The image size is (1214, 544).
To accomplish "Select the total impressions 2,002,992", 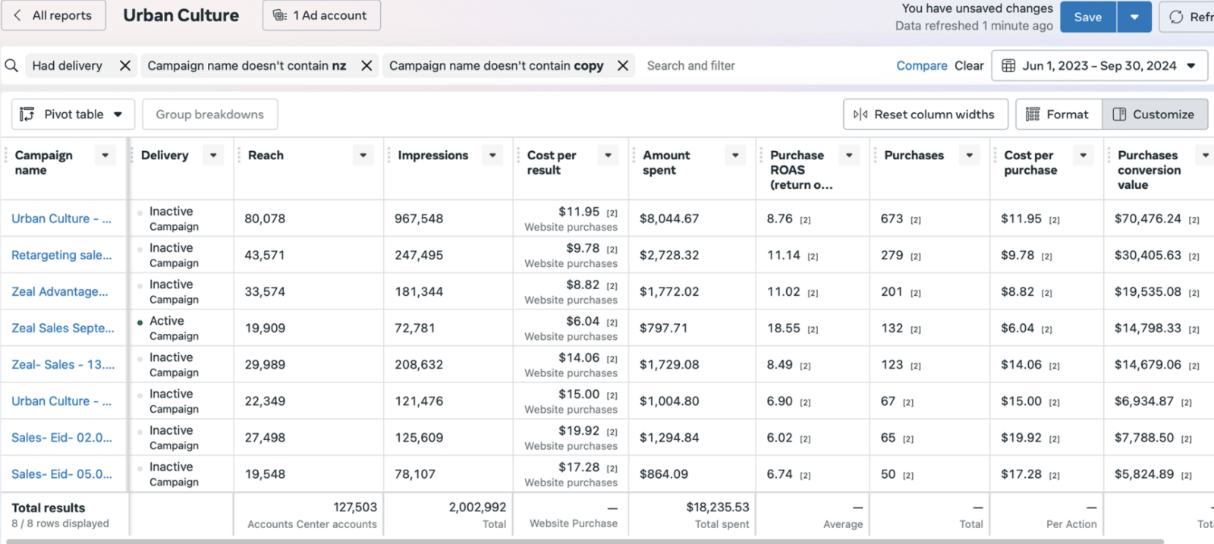I will click(x=477, y=507).
